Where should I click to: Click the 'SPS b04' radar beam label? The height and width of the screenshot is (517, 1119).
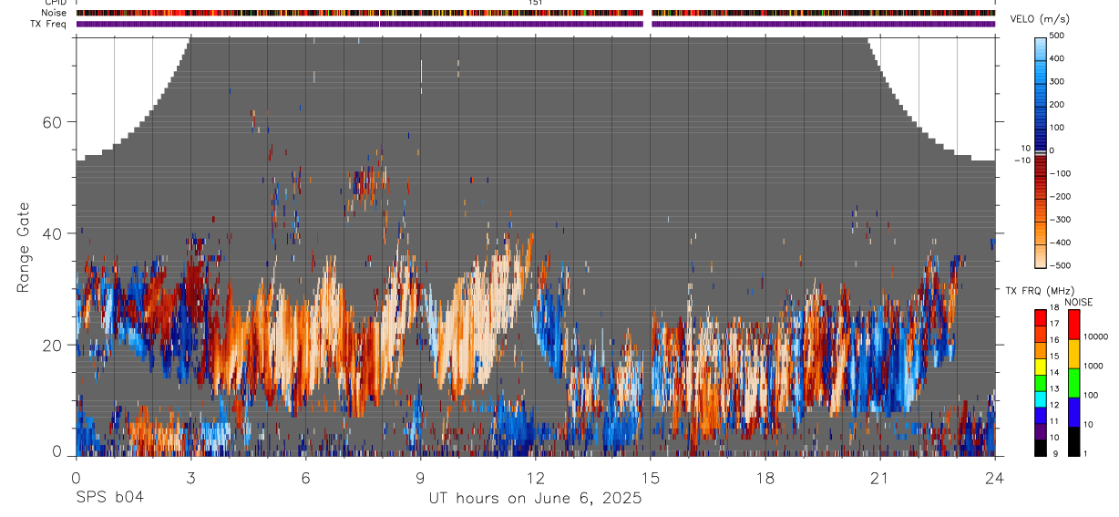(109, 498)
